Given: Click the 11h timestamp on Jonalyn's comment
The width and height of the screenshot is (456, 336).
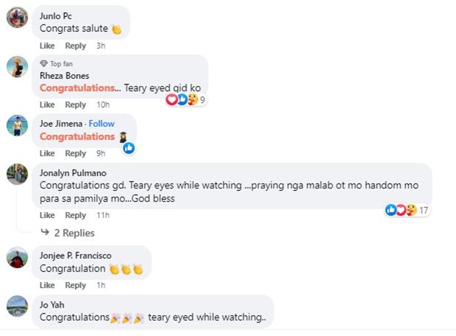Looking at the screenshot, I should point(103,215).
